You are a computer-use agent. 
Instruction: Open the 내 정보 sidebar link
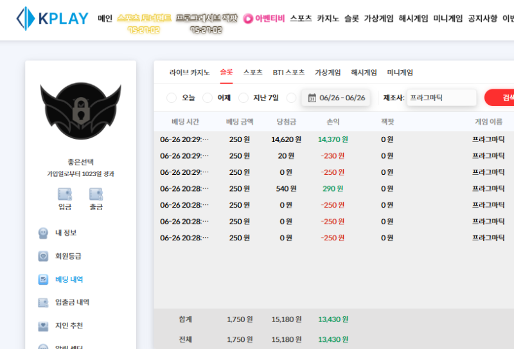tap(66, 233)
